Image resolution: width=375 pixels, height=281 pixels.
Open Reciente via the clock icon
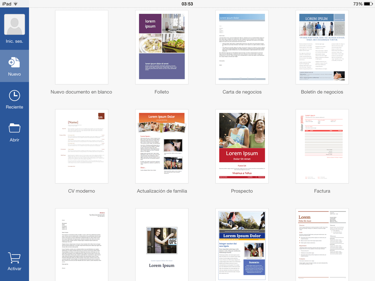click(x=14, y=95)
